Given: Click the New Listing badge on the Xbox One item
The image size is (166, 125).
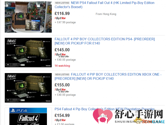Looking at the screenshot, I should (x=62, y=74).
